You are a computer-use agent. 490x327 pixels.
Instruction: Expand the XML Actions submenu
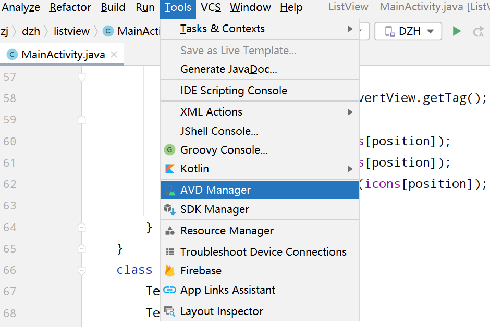[x=350, y=112]
